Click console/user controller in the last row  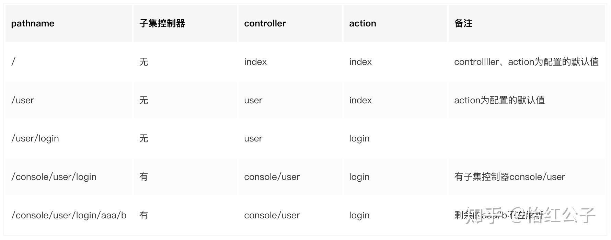(x=272, y=215)
